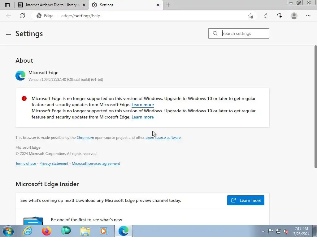317x237 pixels.
Task: Click the page vertical scrollbar
Action: (315, 107)
